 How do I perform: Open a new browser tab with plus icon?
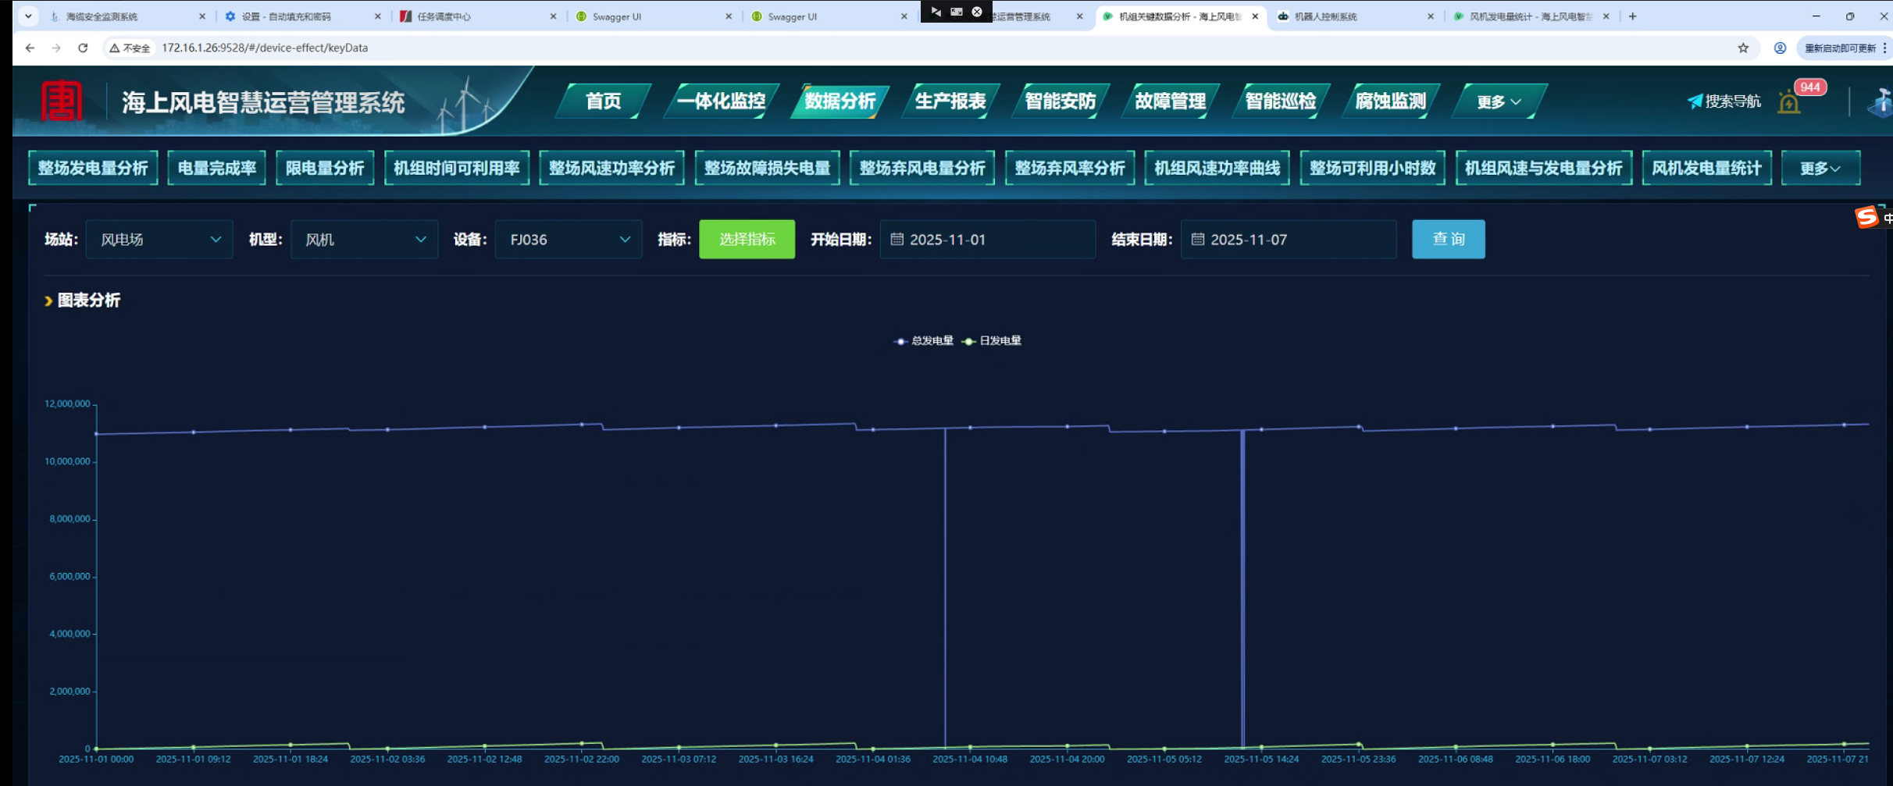pos(1632,16)
